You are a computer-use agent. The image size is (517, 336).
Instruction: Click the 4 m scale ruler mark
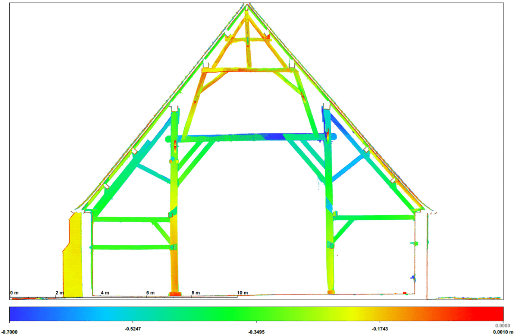coord(105,293)
